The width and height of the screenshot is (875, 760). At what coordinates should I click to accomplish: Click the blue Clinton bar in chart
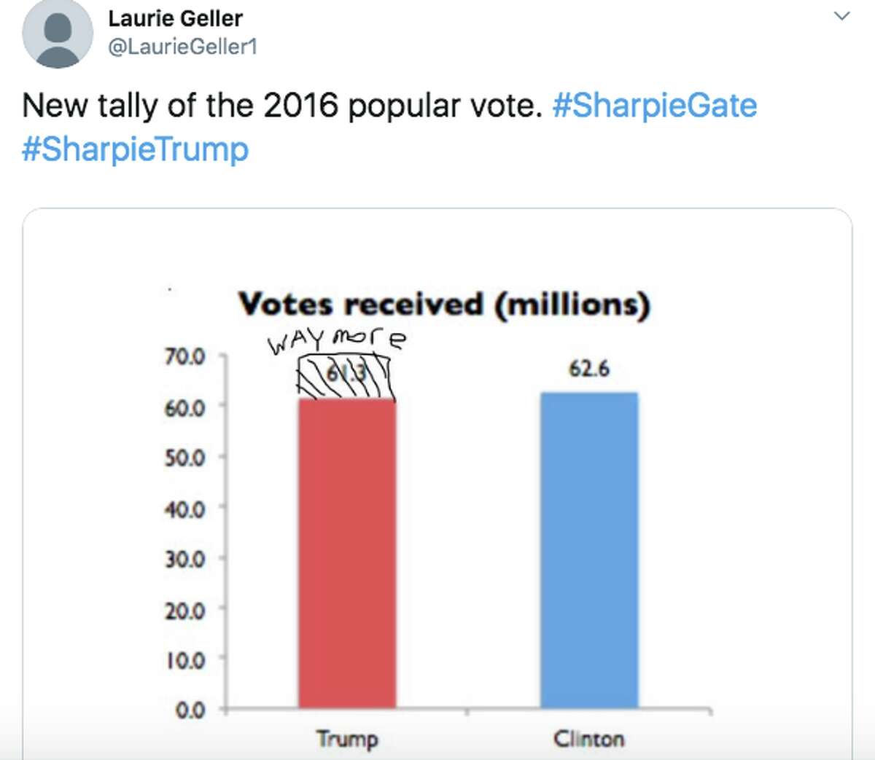point(589,550)
